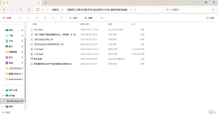Toggle the 预览 preview pane
218x114 pixels.
pos(210,18)
